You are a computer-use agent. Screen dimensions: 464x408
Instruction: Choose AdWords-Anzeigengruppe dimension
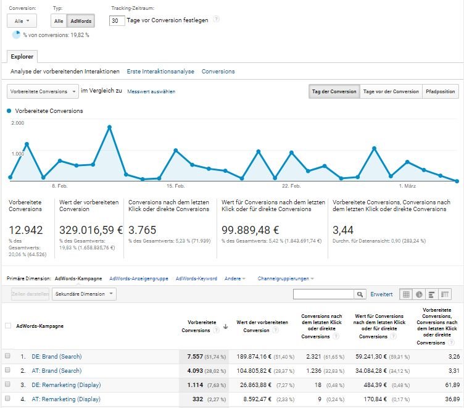pos(139,278)
